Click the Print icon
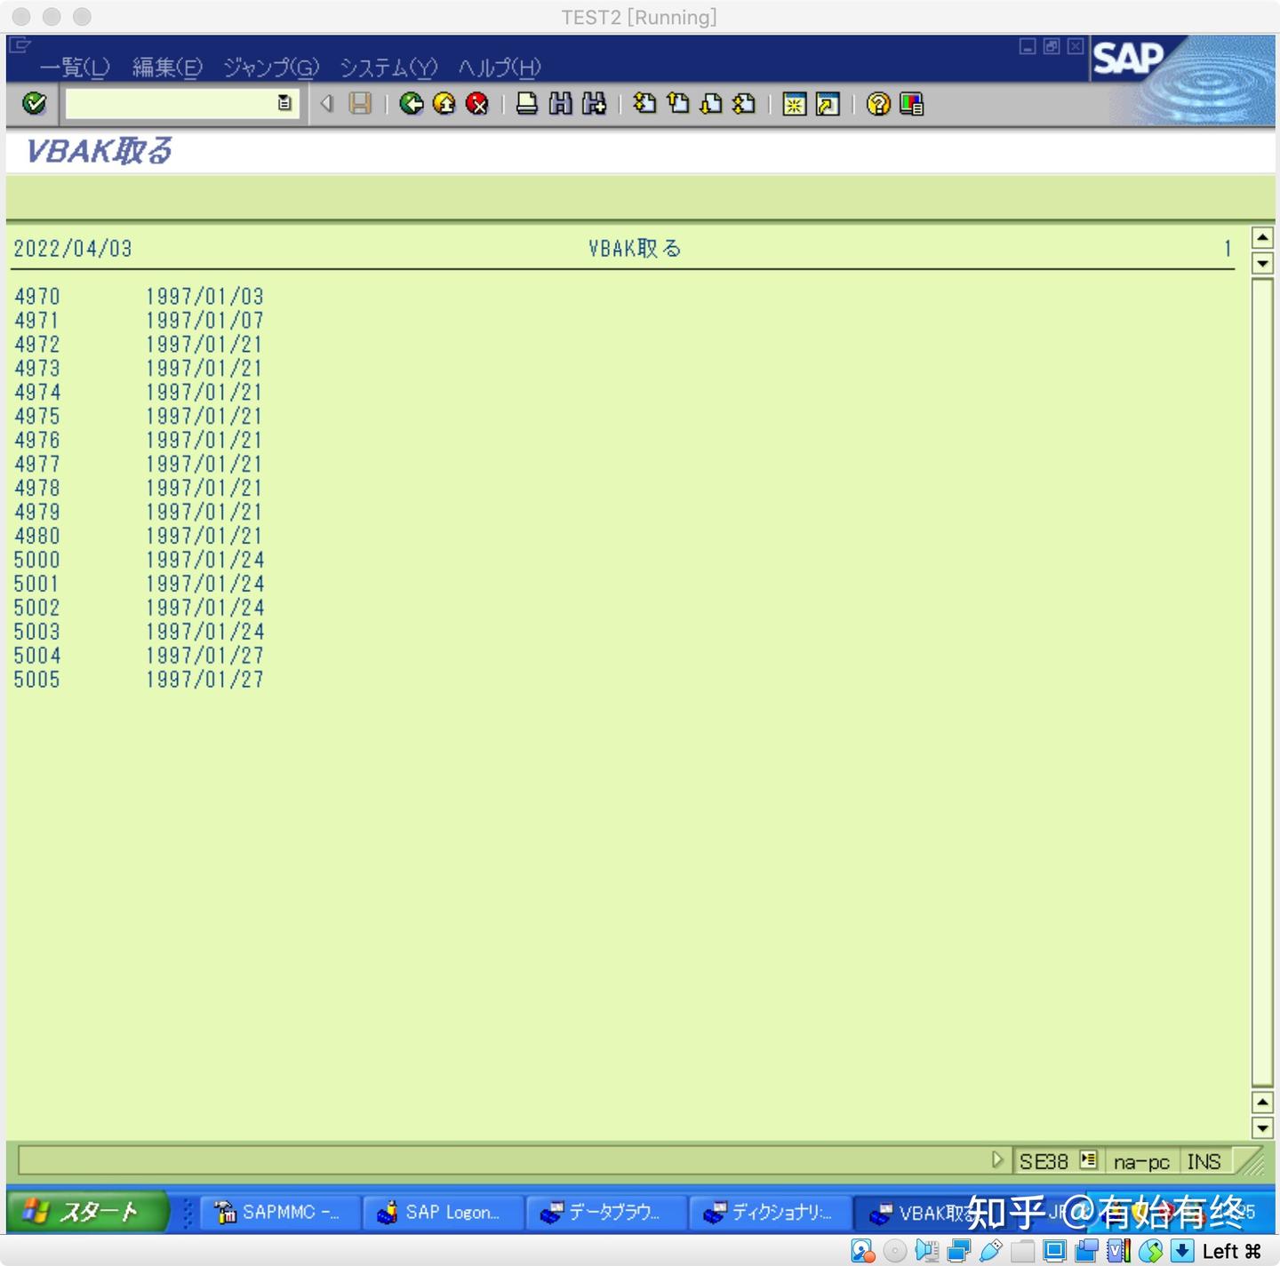The height and width of the screenshot is (1266, 1280). coord(527,104)
